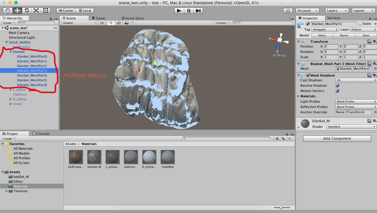Pause the game playback
The width and height of the screenshot is (377, 213).
point(188,10)
